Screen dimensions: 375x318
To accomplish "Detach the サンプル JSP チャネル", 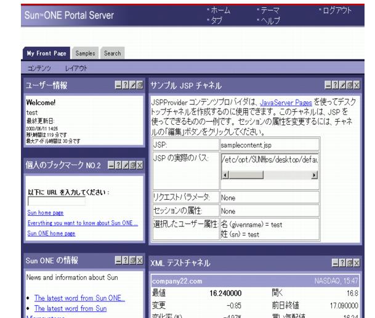I will point(349,85).
